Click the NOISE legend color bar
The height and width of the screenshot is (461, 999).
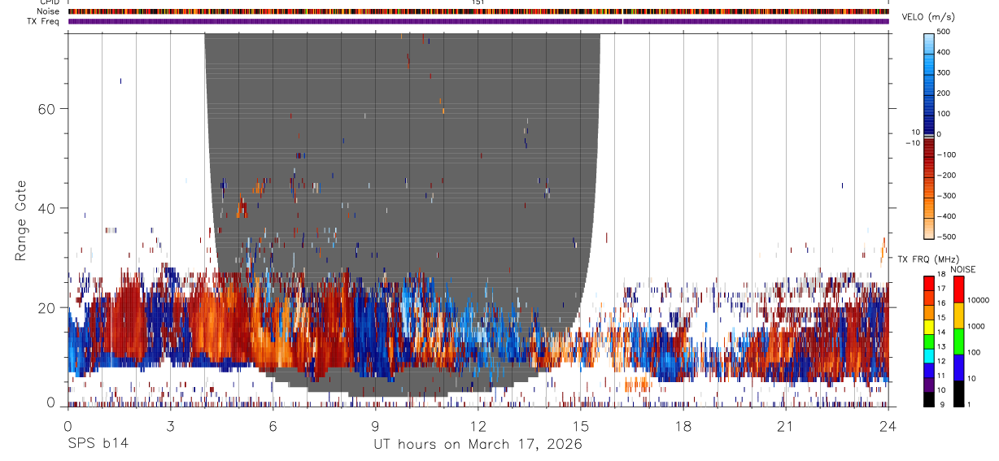(958, 341)
